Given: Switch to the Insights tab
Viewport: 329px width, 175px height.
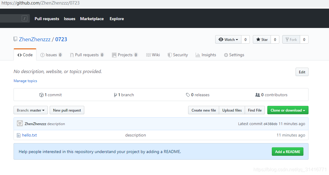Looking at the screenshot, I should click(x=206, y=55).
